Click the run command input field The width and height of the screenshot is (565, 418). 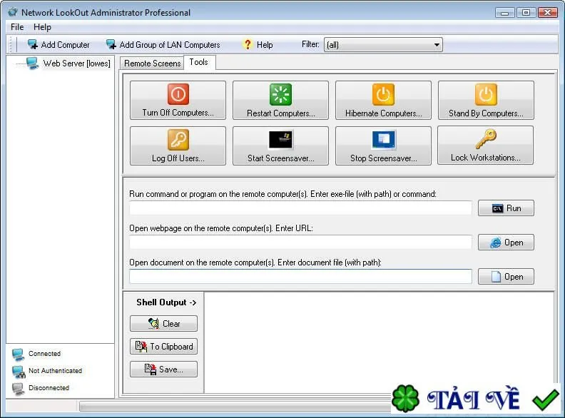coord(300,208)
